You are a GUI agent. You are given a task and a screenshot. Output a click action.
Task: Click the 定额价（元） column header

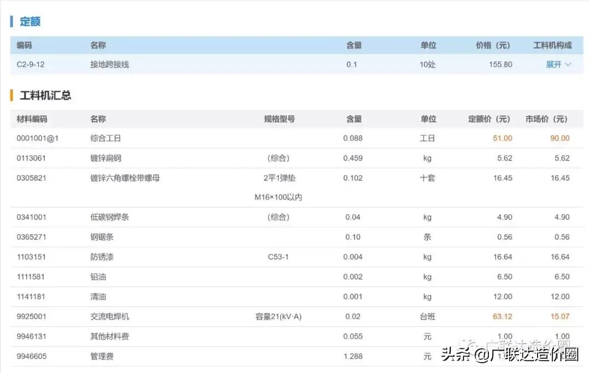point(490,119)
